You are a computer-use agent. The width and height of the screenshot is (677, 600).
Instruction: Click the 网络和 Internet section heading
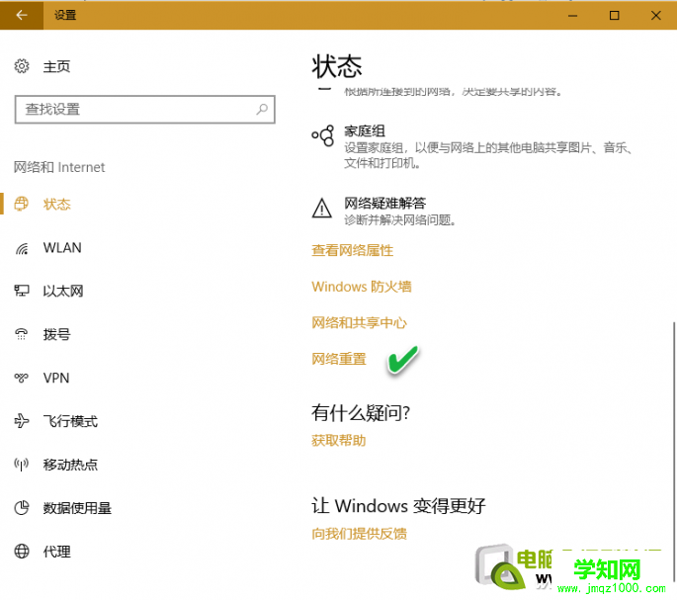[59, 167]
